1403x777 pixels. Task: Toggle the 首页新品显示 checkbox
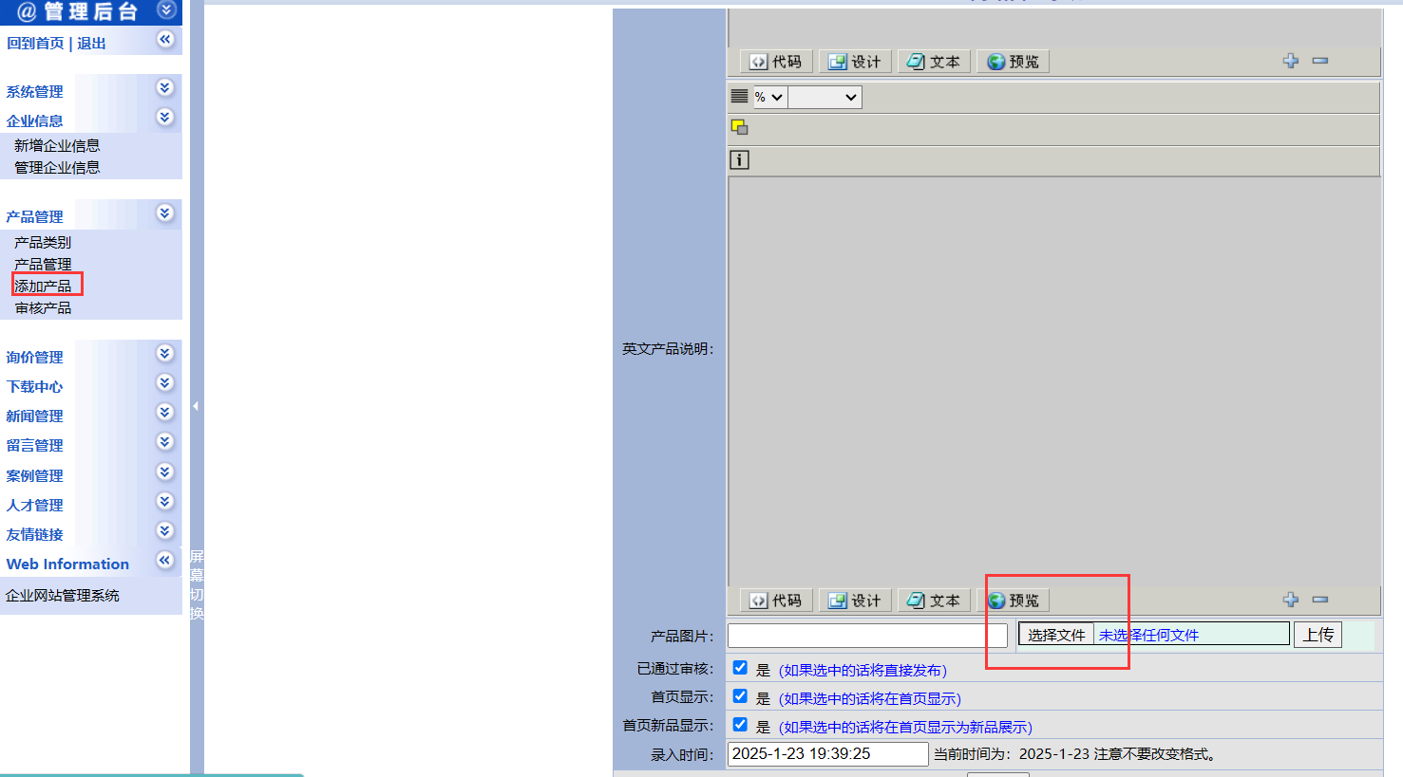[740, 725]
